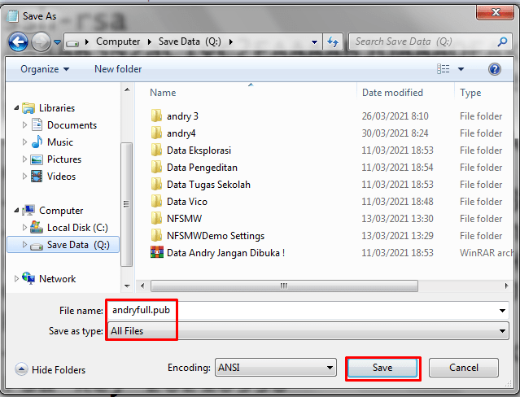Open the Save as type dropdown

point(308,330)
